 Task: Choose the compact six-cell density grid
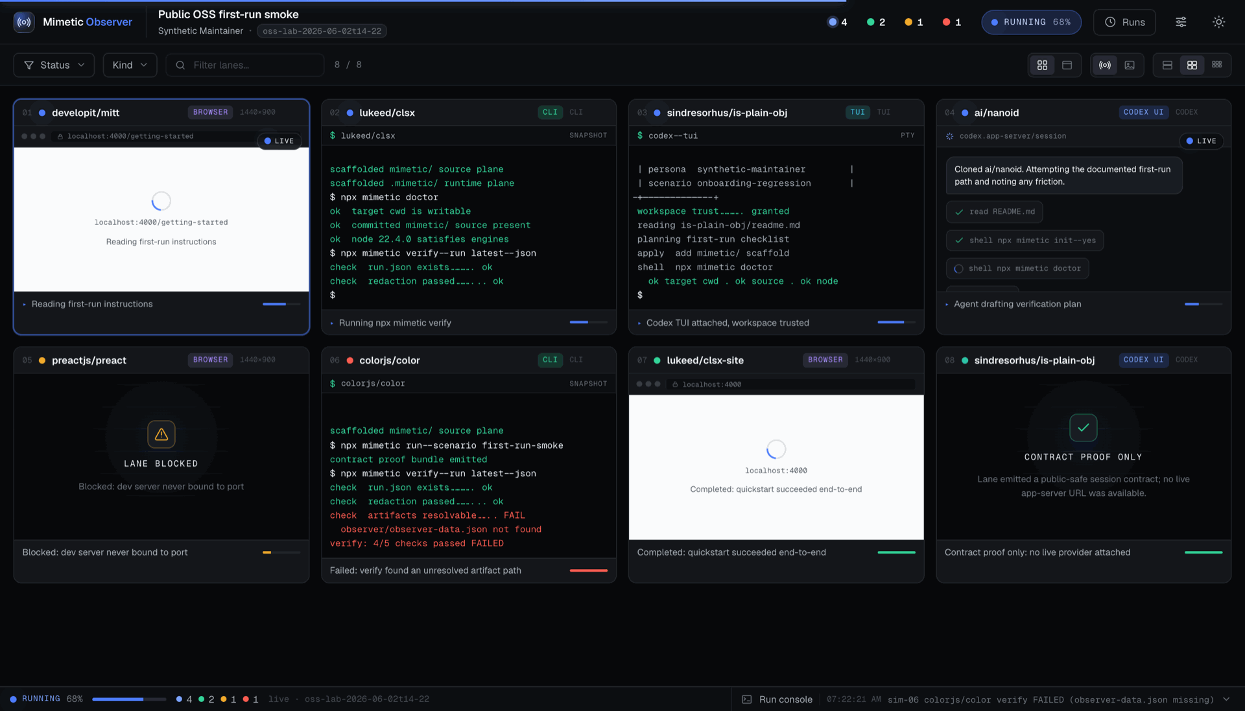coord(1216,65)
